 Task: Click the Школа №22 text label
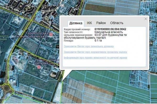[51, 5]
